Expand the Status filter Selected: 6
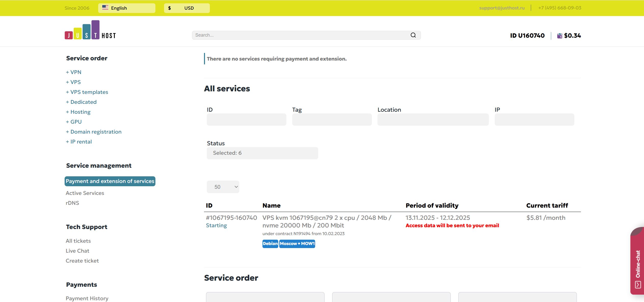This screenshot has width=644, height=302. pyautogui.click(x=262, y=153)
